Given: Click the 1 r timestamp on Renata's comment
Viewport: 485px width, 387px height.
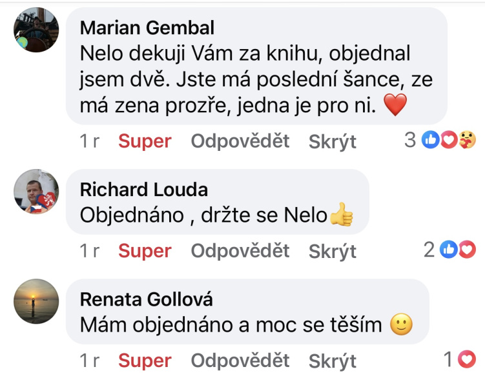Looking at the screenshot, I should [x=89, y=360].
